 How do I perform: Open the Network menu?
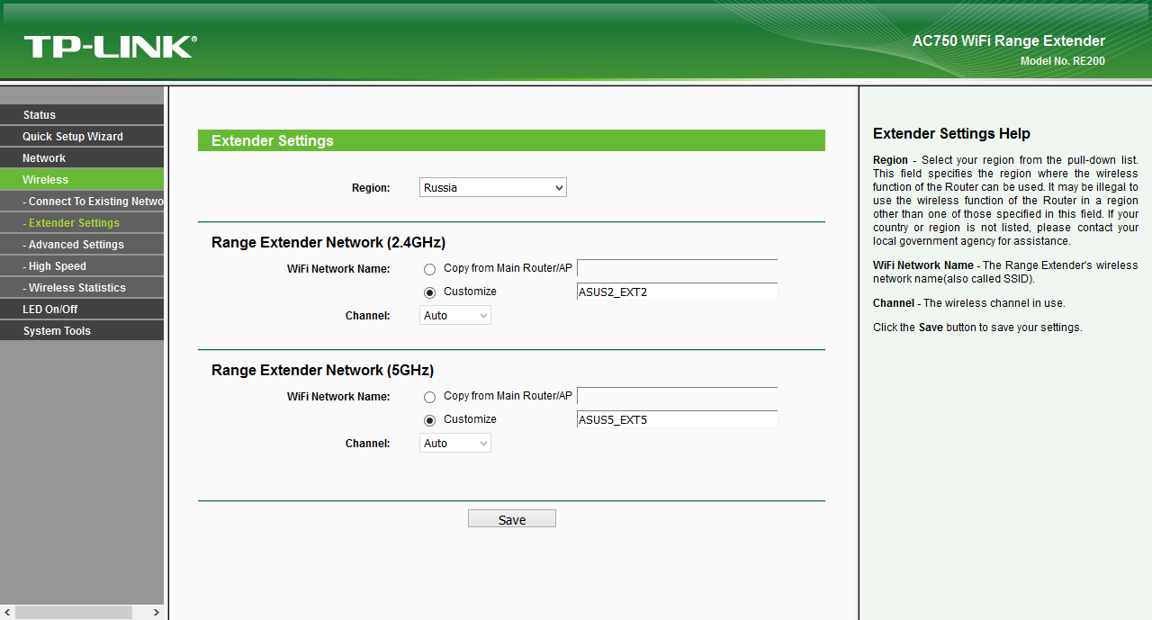coord(82,158)
